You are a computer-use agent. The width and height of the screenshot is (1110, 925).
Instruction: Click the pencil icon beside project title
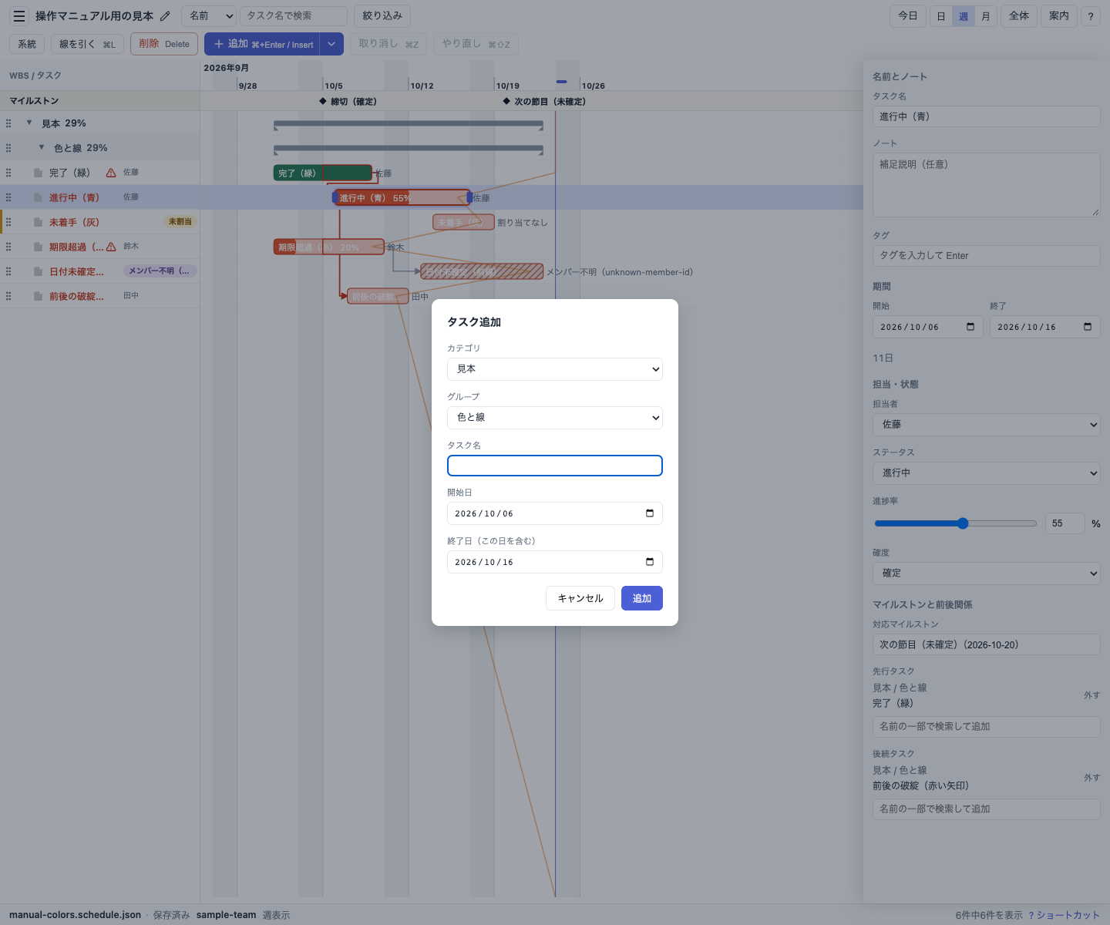pos(165,16)
